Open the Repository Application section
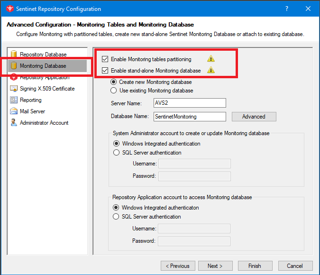Viewport: 320px width, 275px height. click(45, 78)
